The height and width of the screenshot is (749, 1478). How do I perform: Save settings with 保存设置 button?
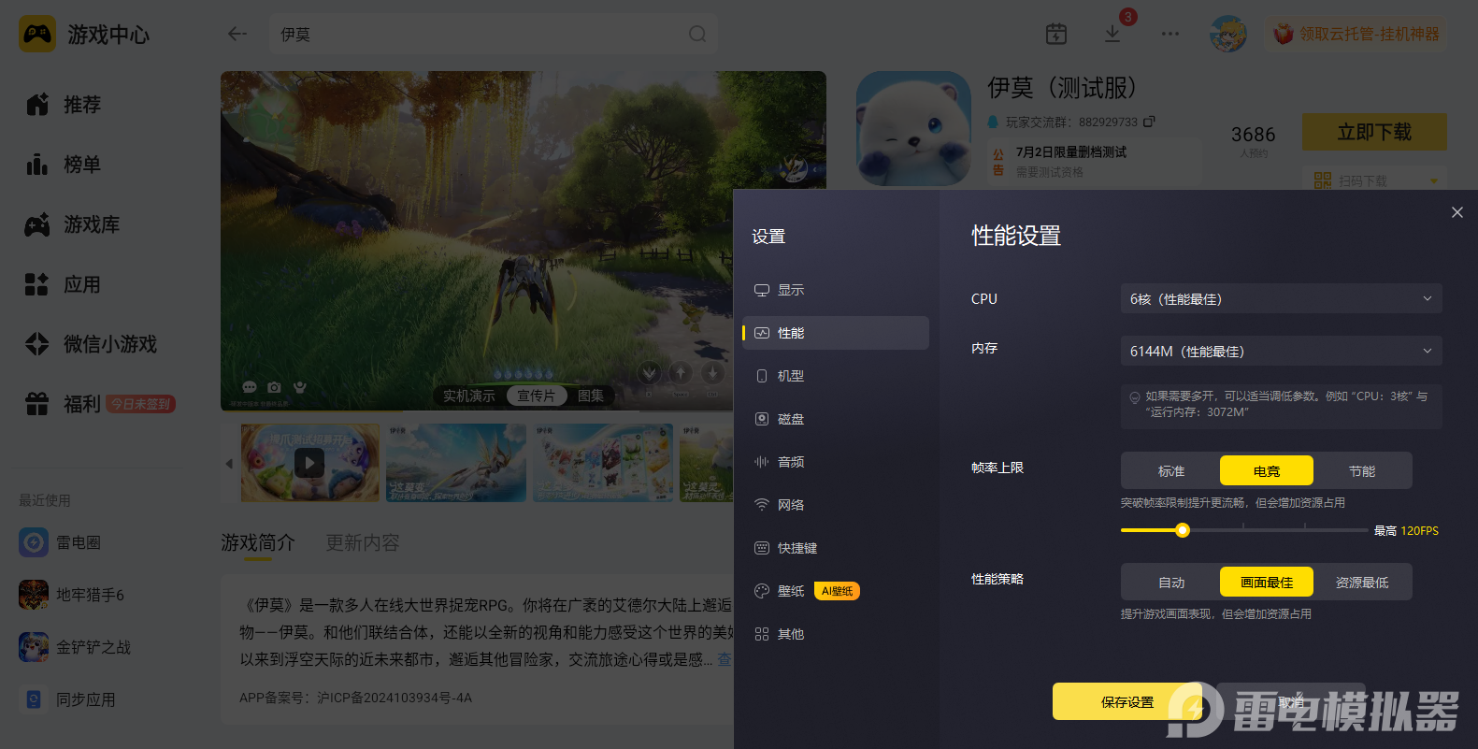click(1126, 701)
